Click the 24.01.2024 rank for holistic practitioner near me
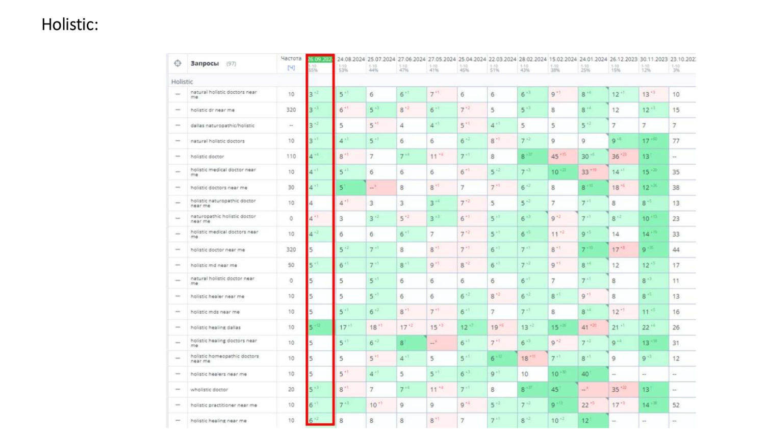Screen dimensions: 765x434 [593, 405]
